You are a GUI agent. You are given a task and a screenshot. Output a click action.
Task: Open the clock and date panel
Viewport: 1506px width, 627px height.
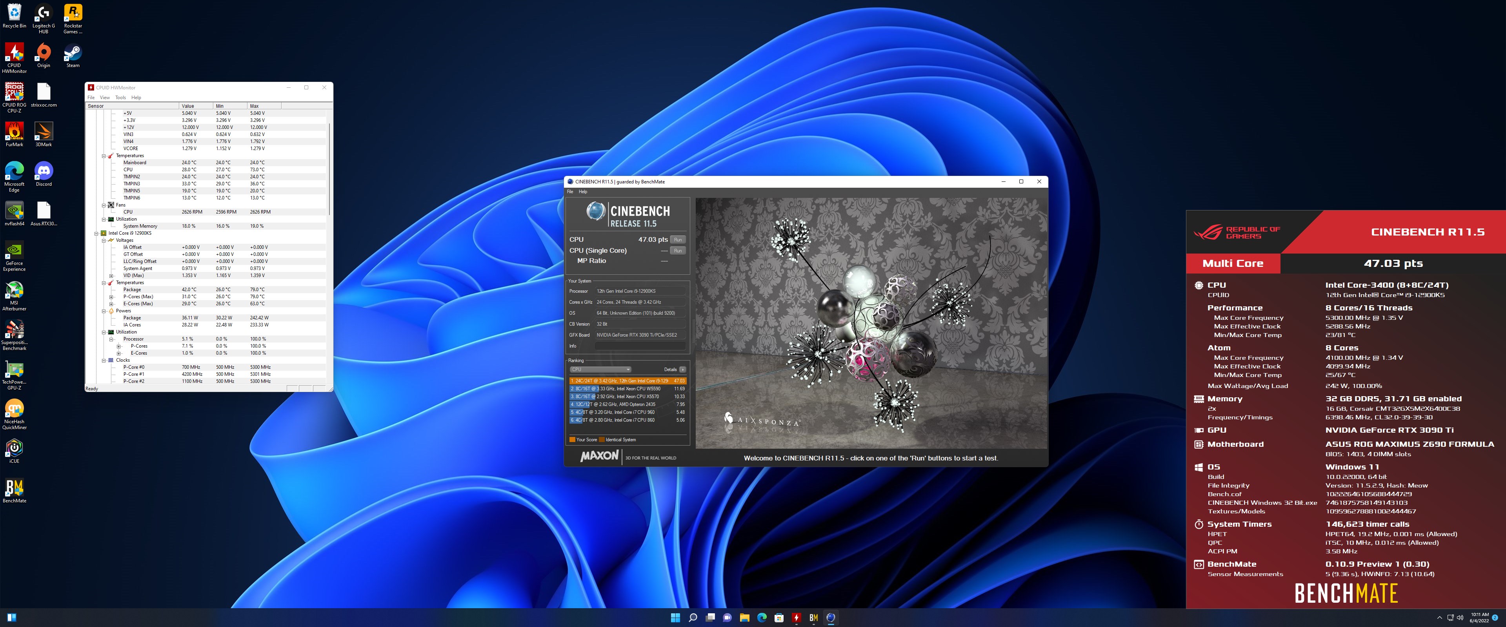click(1480, 618)
